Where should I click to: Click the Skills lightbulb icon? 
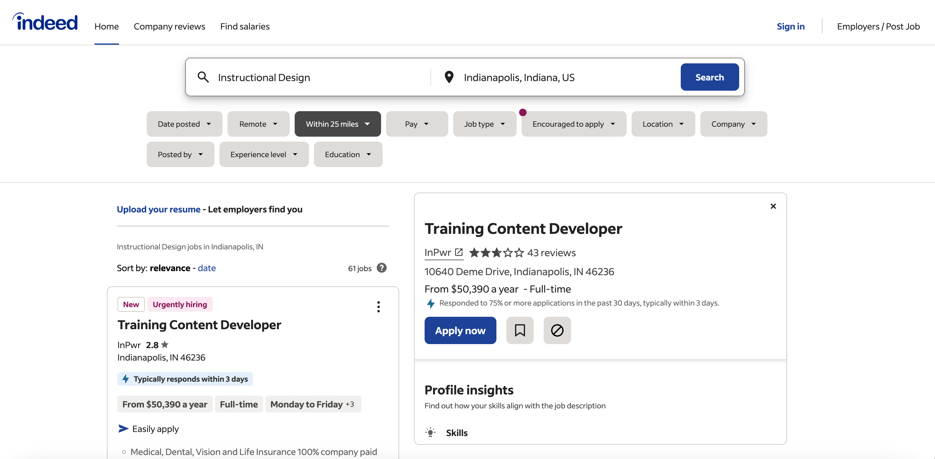[x=431, y=433]
